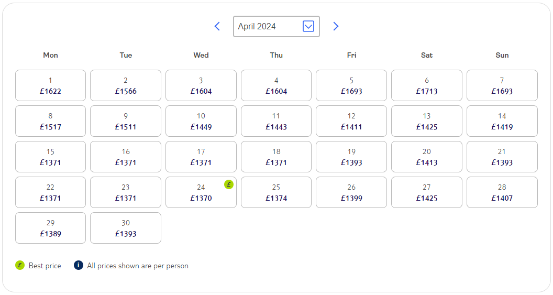553x295 pixels.
Task: Pick April 15 for £1371
Action: coord(50,157)
